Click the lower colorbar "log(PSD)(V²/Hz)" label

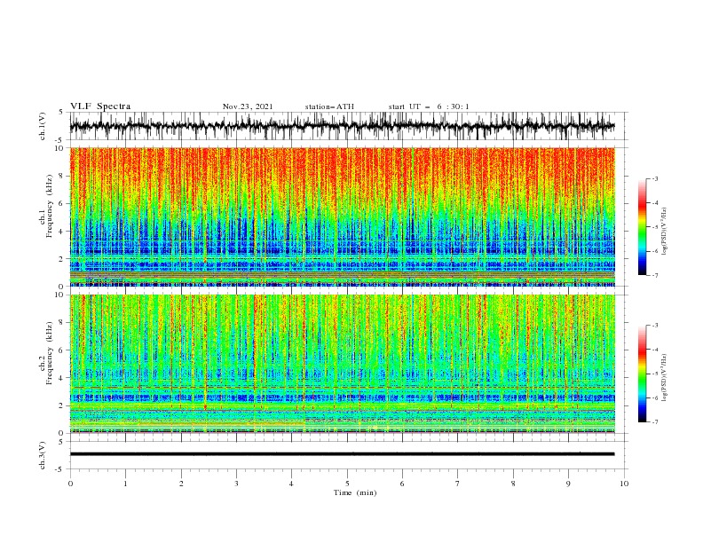pyautogui.click(x=664, y=378)
